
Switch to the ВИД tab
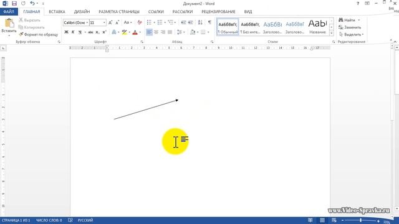[x=248, y=12]
